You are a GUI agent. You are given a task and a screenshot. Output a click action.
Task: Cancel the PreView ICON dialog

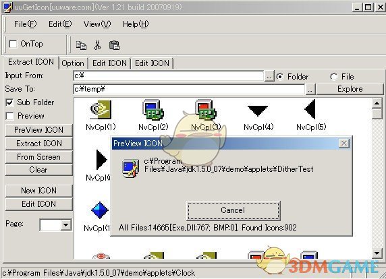(x=233, y=210)
